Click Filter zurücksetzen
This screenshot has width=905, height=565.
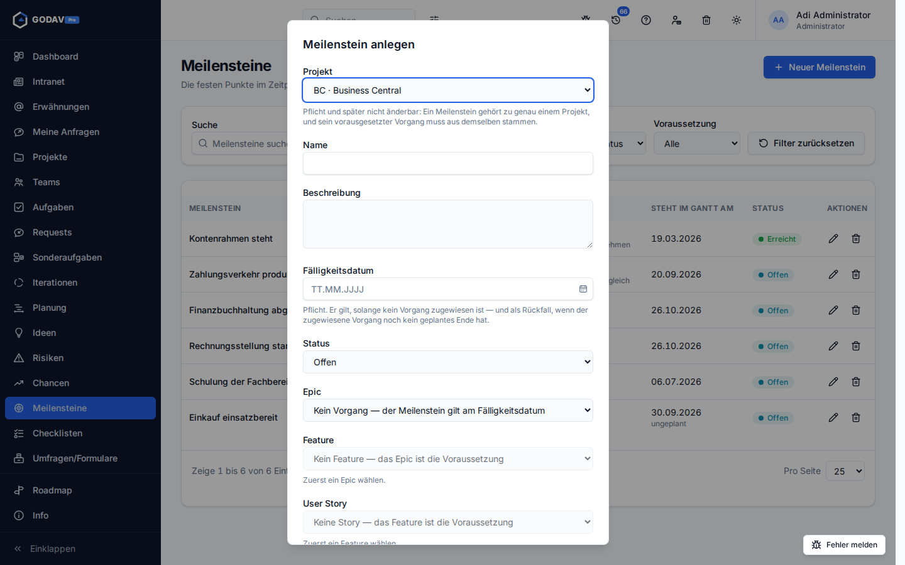[x=806, y=143]
